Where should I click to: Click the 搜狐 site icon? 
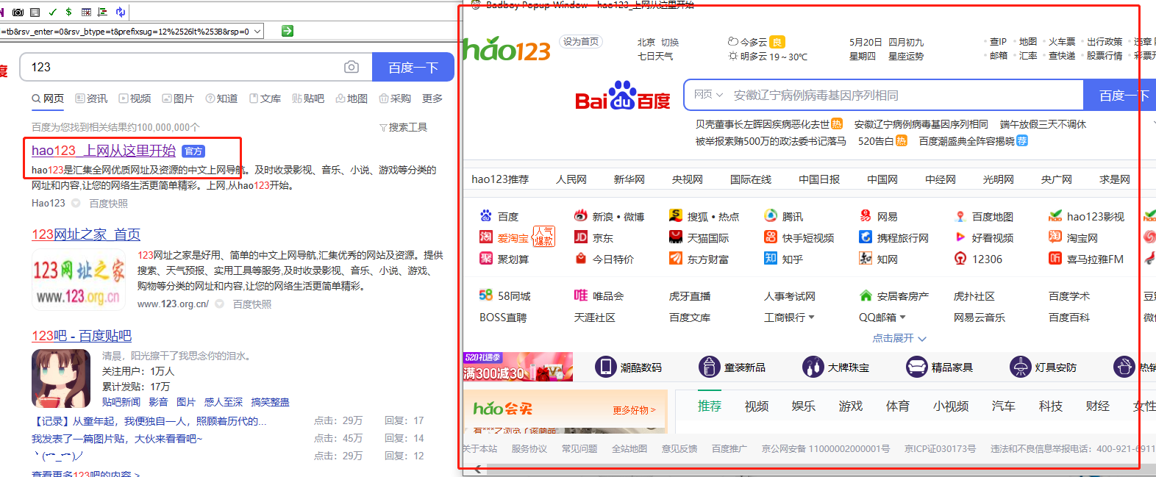676,216
